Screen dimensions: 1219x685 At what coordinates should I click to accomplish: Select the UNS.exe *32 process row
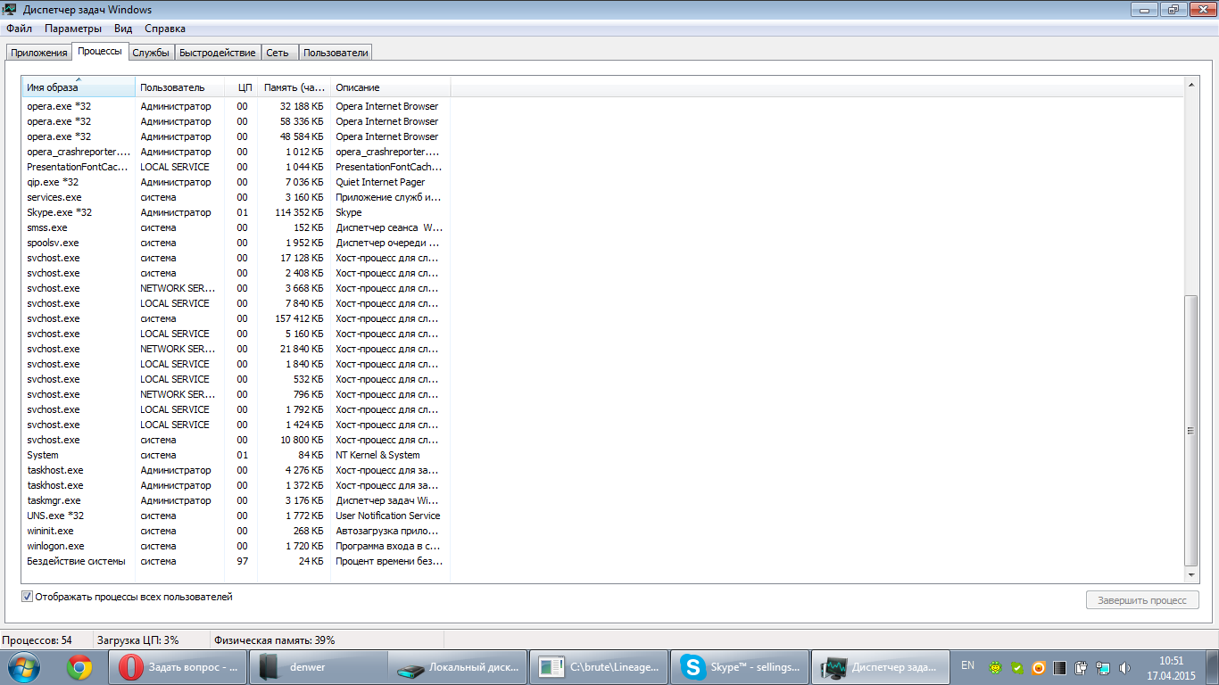coord(236,516)
